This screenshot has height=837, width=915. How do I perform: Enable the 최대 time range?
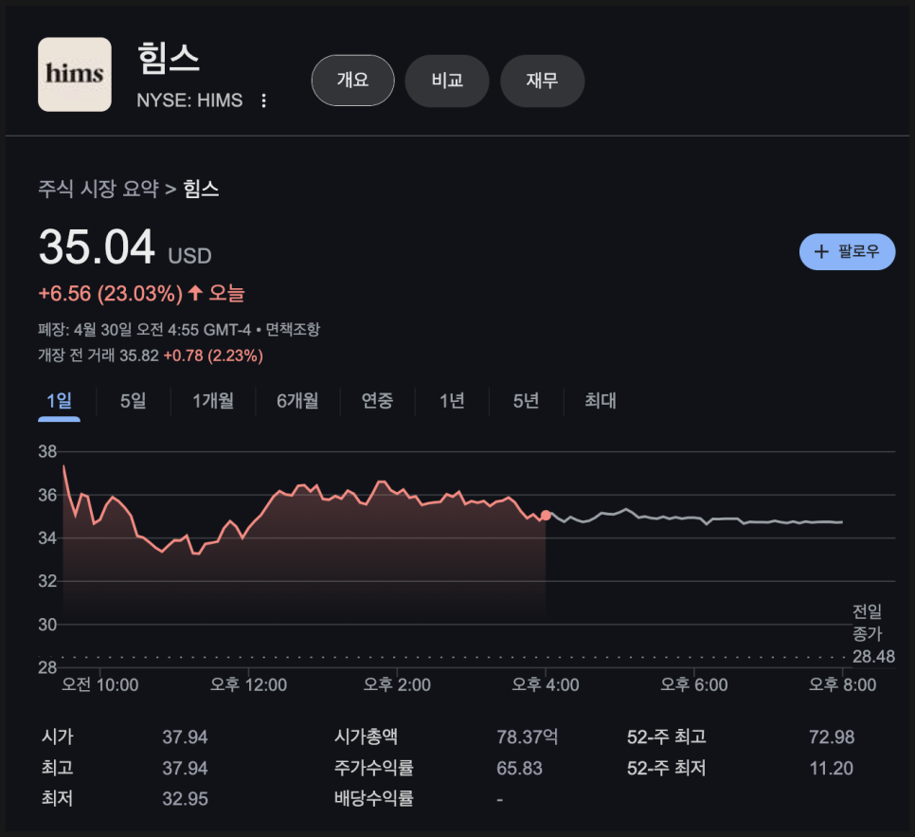(598, 401)
